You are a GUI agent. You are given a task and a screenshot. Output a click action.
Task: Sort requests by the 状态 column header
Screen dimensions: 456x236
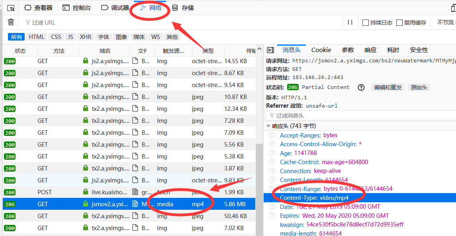pos(20,51)
